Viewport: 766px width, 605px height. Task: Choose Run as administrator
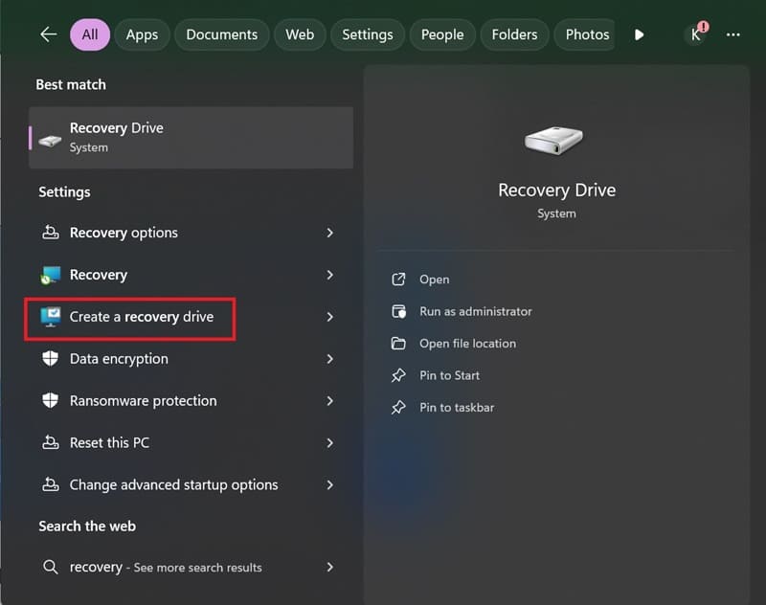coord(475,311)
